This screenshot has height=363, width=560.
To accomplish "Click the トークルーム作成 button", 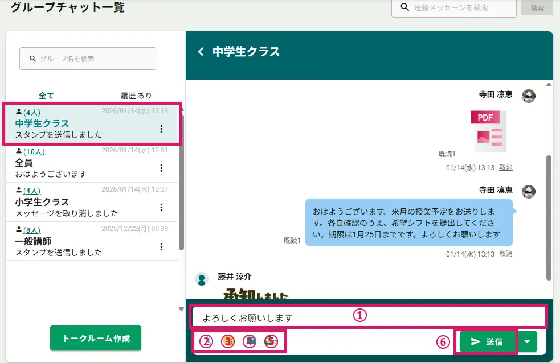I will pyautogui.click(x=95, y=338).
